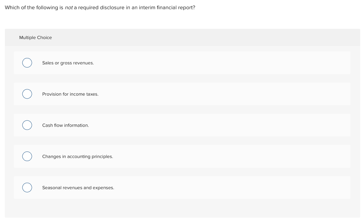Click the 'Provision for income taxes.' answer text

click(x=70, y=94)
